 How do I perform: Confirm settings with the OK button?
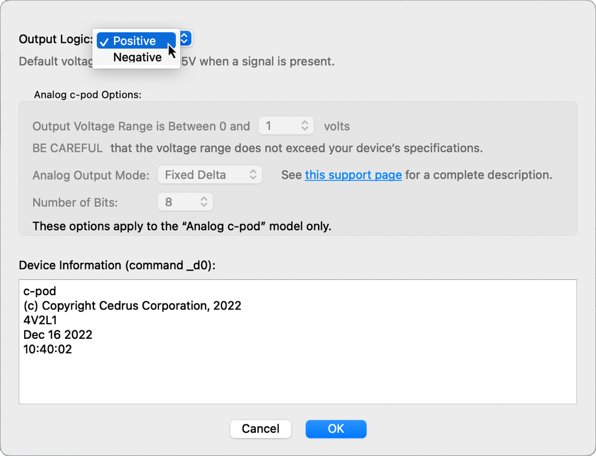tap(336, 429)
